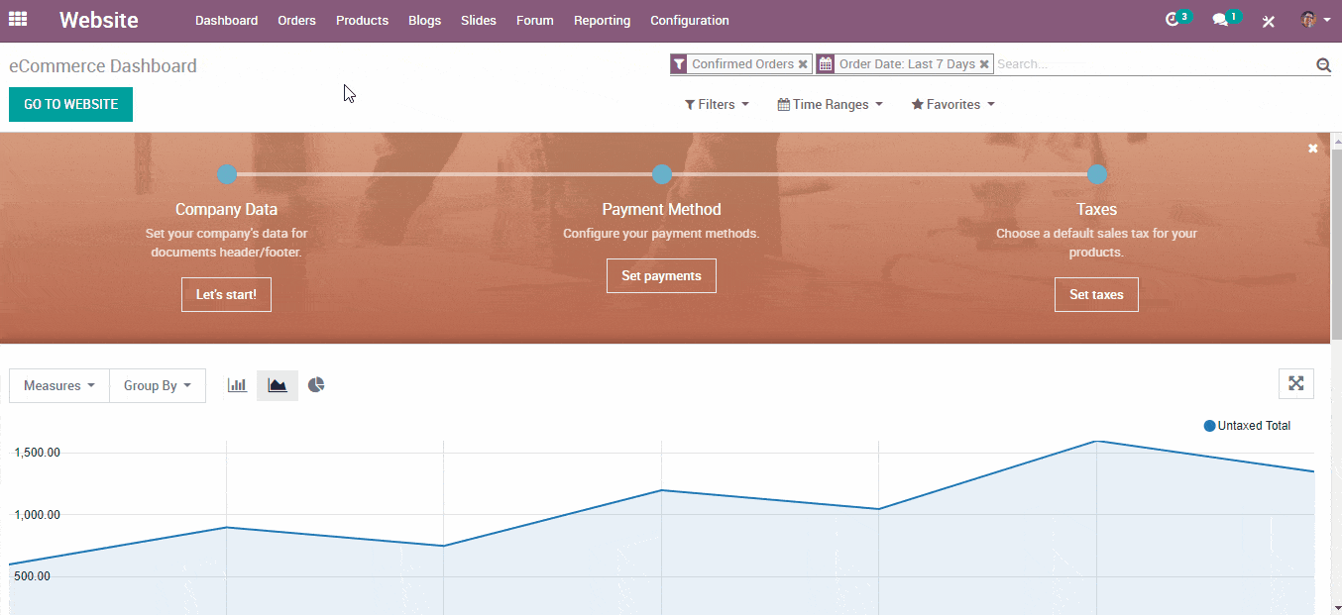Open the apps grid menu icon
This screenshot has height=615, width=1342.
pyautogui.click(x=18, y=20)
